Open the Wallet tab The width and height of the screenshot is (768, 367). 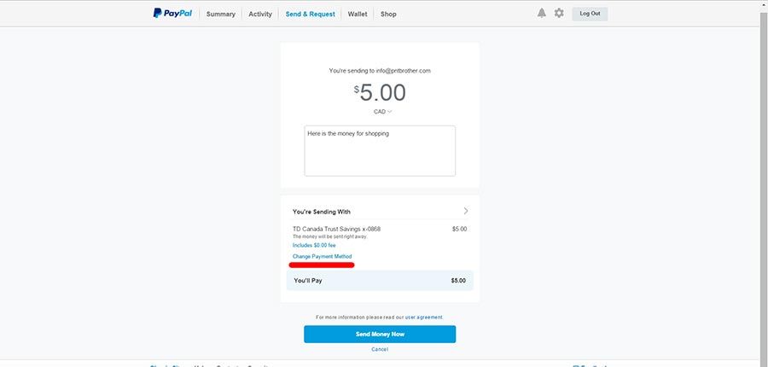[358, 15]
